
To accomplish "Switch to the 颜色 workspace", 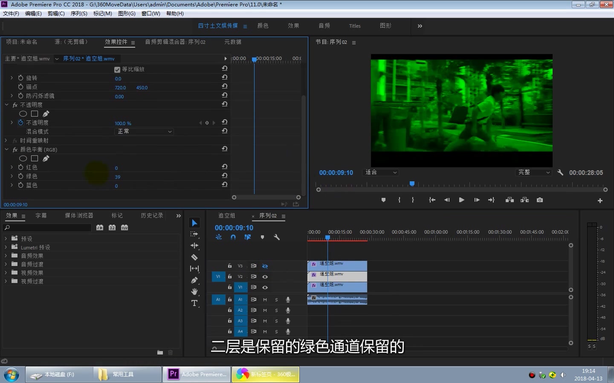I will pos(263,26).
